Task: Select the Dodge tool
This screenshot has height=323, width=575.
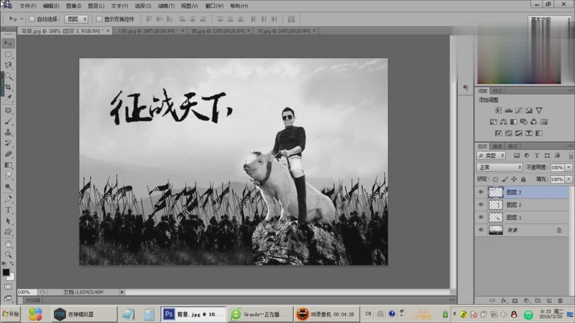Action: tap(8, 187)
